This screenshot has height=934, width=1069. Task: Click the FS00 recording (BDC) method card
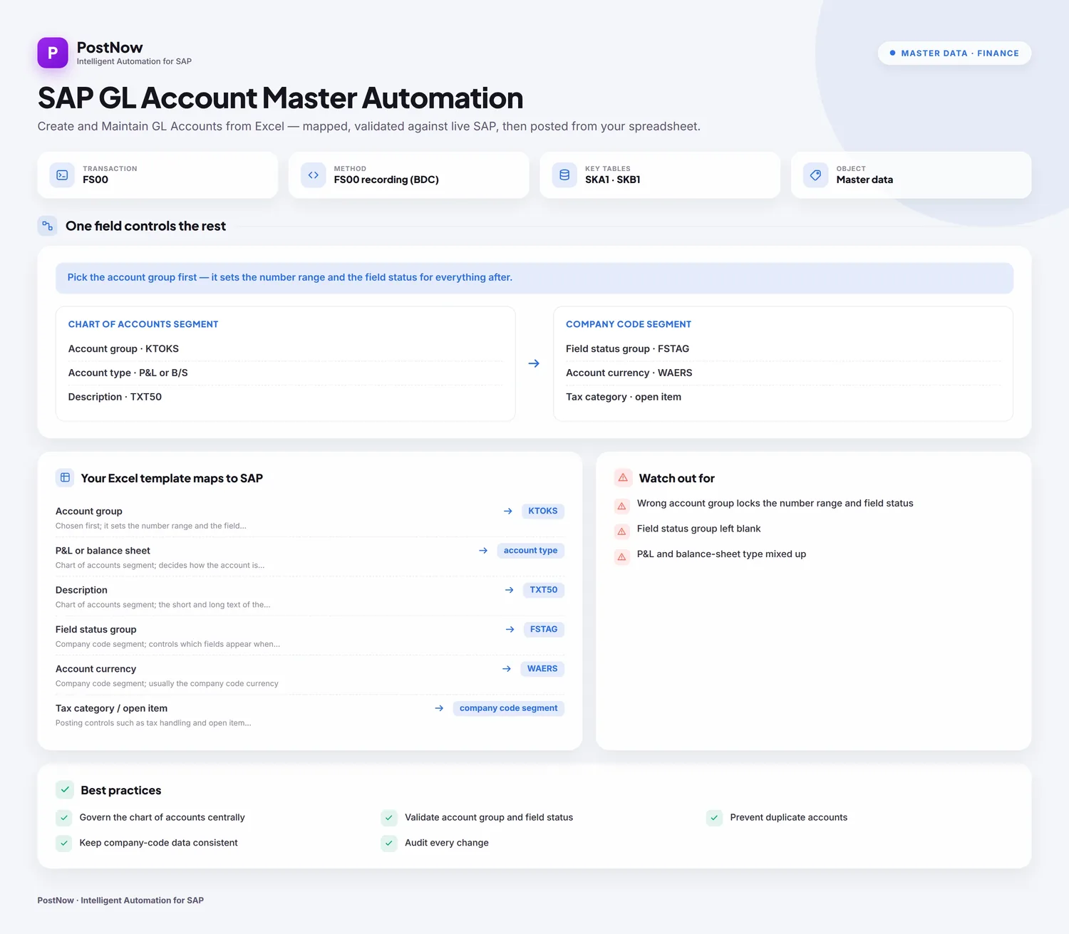(409, 175)
